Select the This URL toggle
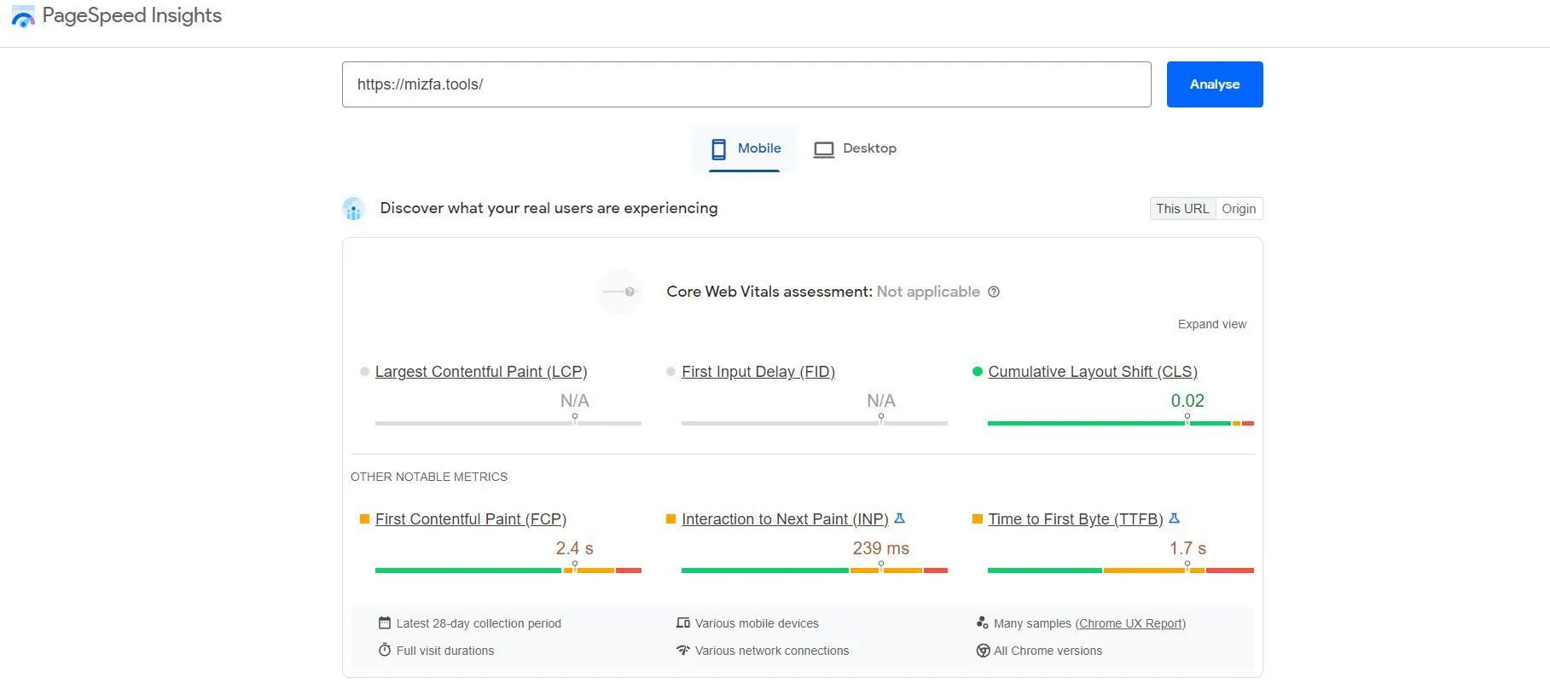Viewport: 1550px width, 689px height. tap(1182, 209)
